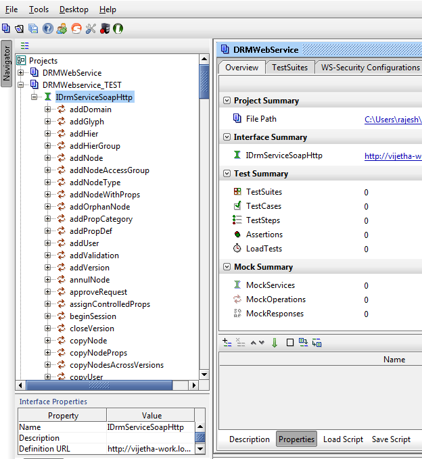Toggle the proxy toolbar icon
The height and width of the screenshot is (459, 422).
[105, 28]
